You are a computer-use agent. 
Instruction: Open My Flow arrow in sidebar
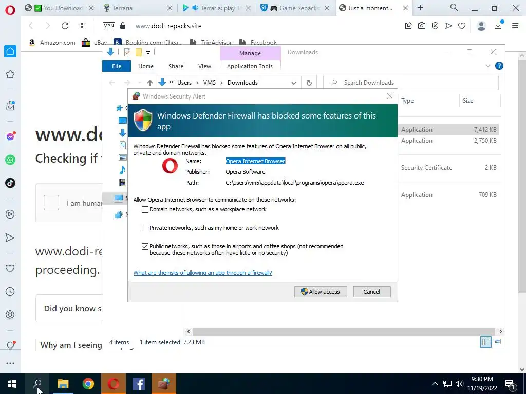[x=10, y=238]
